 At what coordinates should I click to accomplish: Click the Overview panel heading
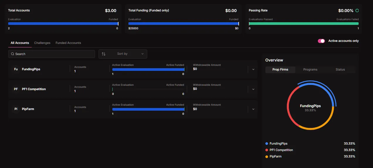click(x=274, y=60)
